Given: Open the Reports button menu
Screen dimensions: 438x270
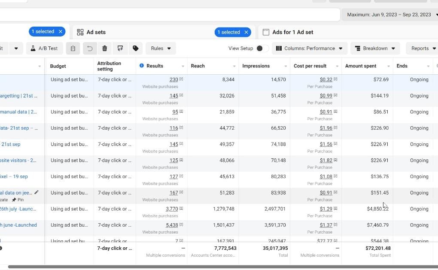Looking at the screenshot, I should point(422,49).
